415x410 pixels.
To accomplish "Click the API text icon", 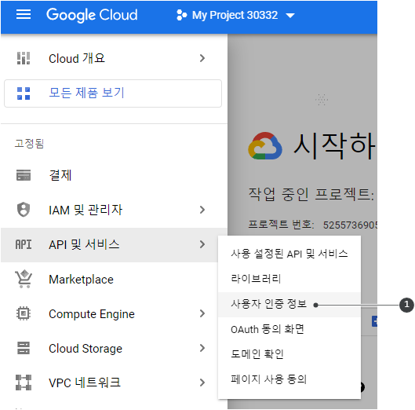I will [24, 244].
